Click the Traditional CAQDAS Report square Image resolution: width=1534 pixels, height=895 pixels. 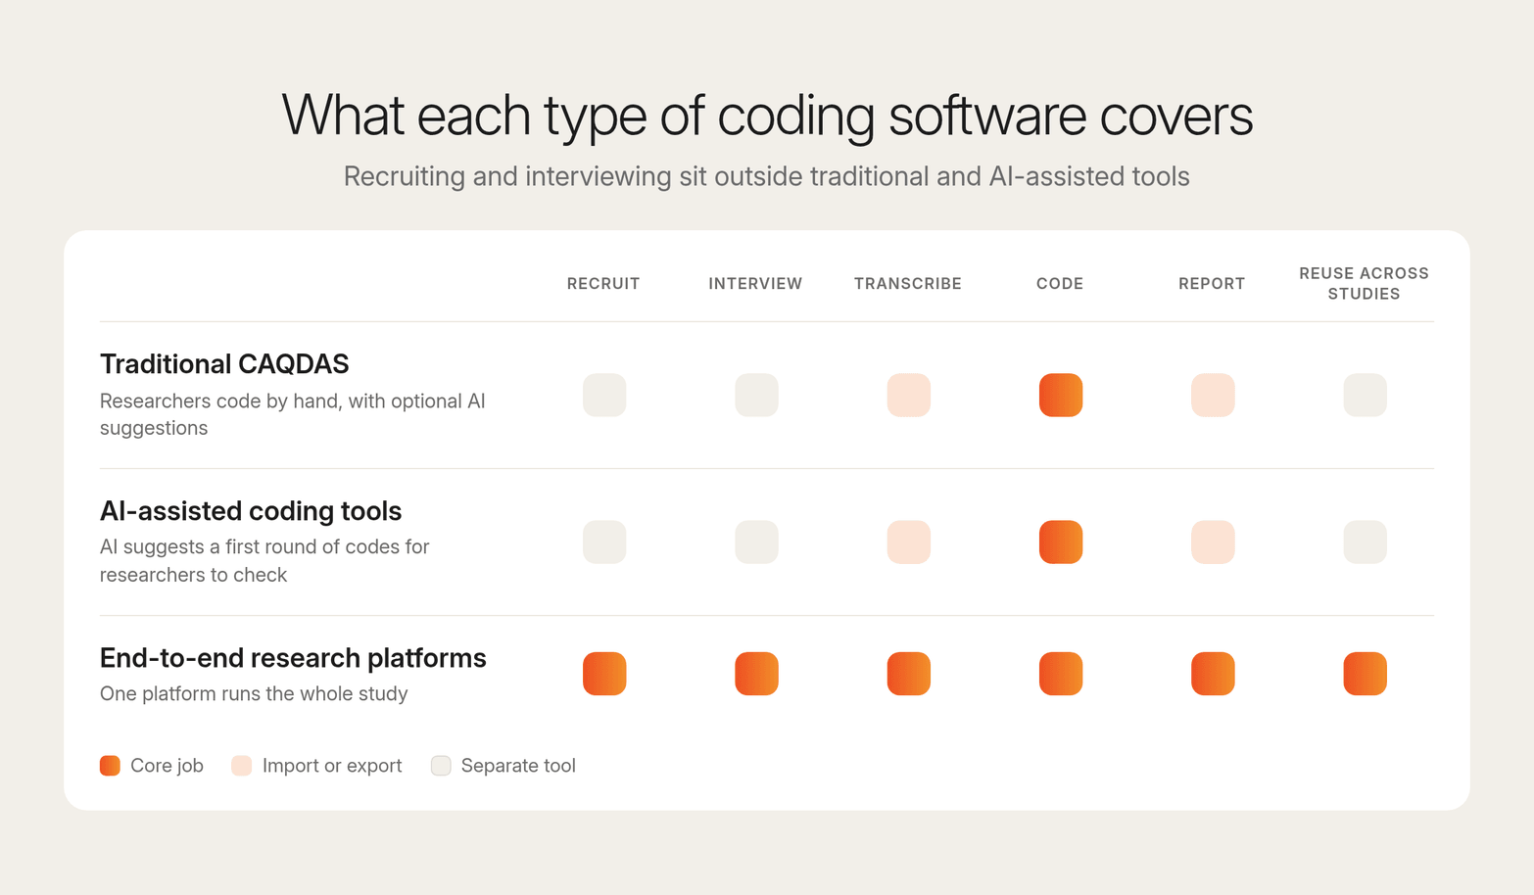pyautogui.click(x=1213, y=395)
